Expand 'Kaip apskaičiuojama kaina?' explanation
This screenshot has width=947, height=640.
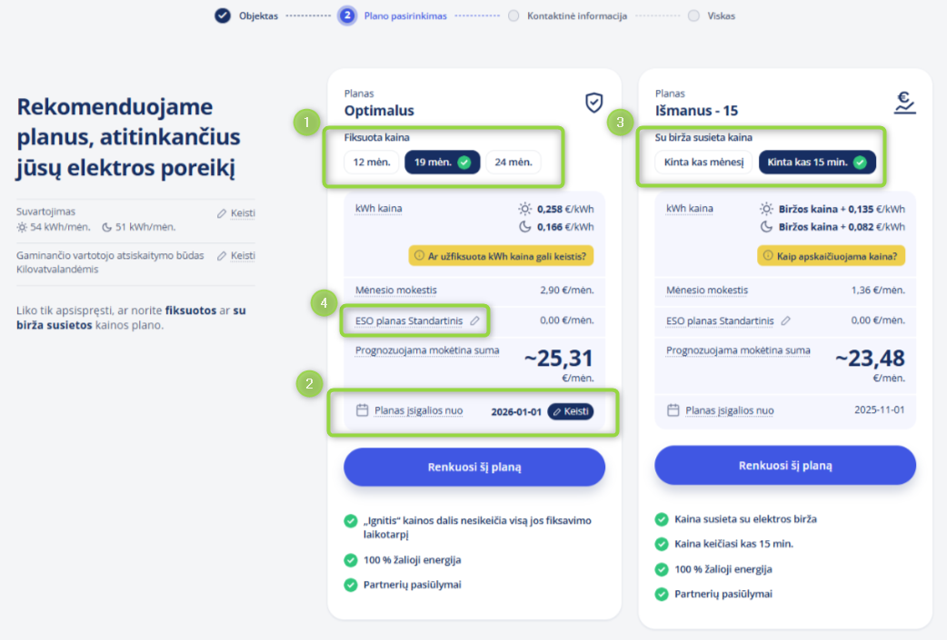(x=831, y=256)
